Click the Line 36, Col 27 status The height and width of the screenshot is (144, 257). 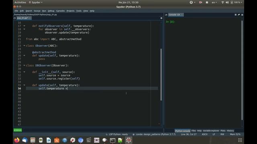[189, 134]
